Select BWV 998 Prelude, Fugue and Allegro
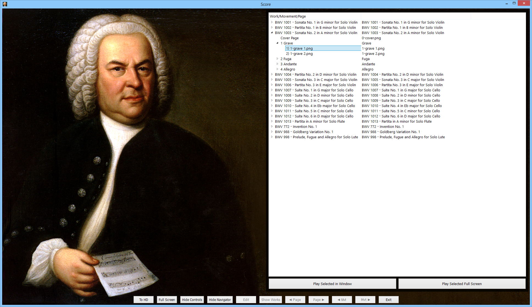The width and height of the screenshot is (532, 307). point(316,137)
